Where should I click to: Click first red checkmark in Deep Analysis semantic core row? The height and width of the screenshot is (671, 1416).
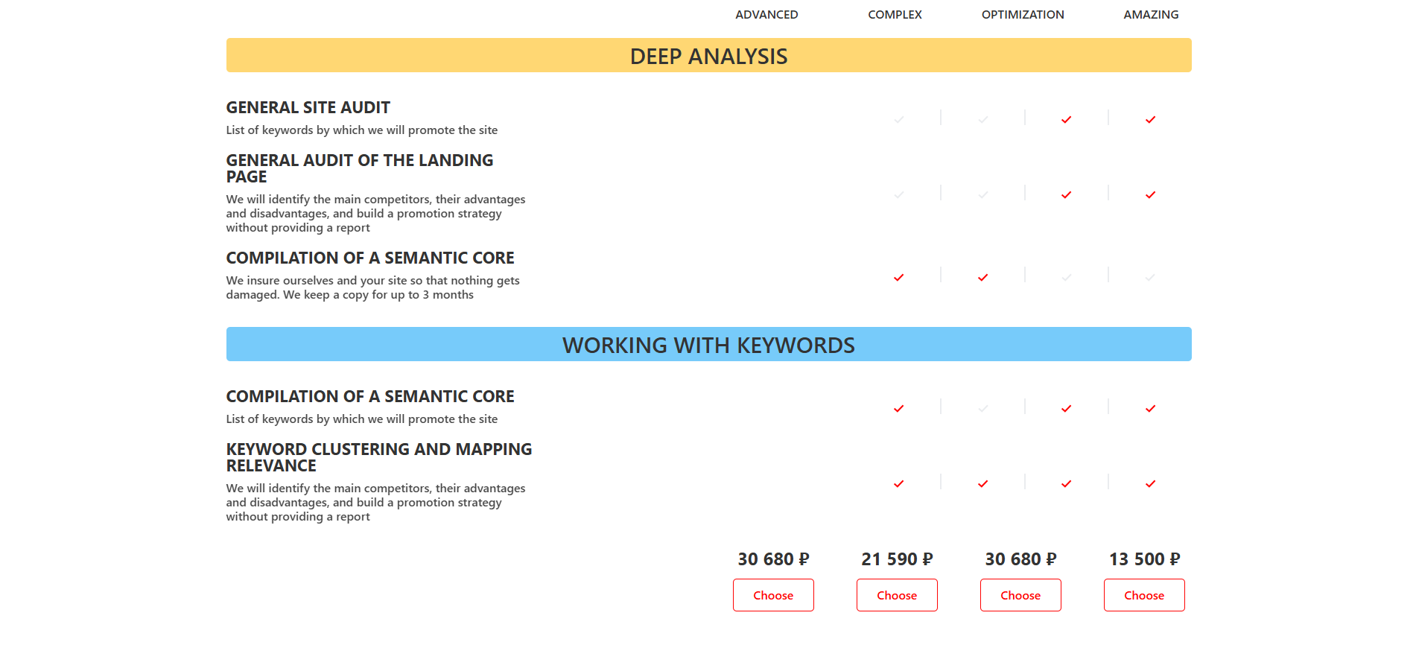[x=899, y=278]
